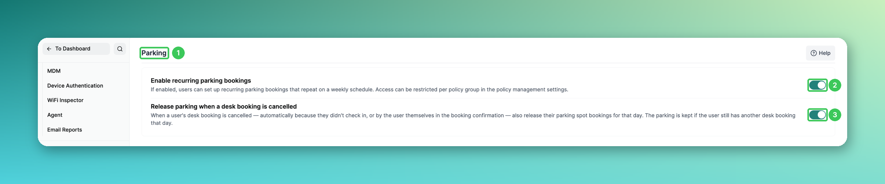Go to Device Authentication settings
This screenshot has height=184, width=885.
75,86
